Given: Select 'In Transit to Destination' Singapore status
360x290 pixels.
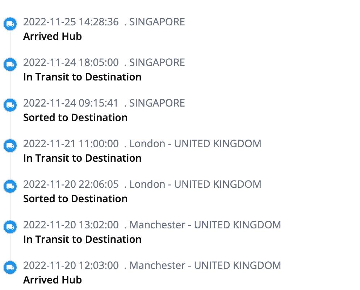Looking at the screenshot, I should (x=82, y=77).
